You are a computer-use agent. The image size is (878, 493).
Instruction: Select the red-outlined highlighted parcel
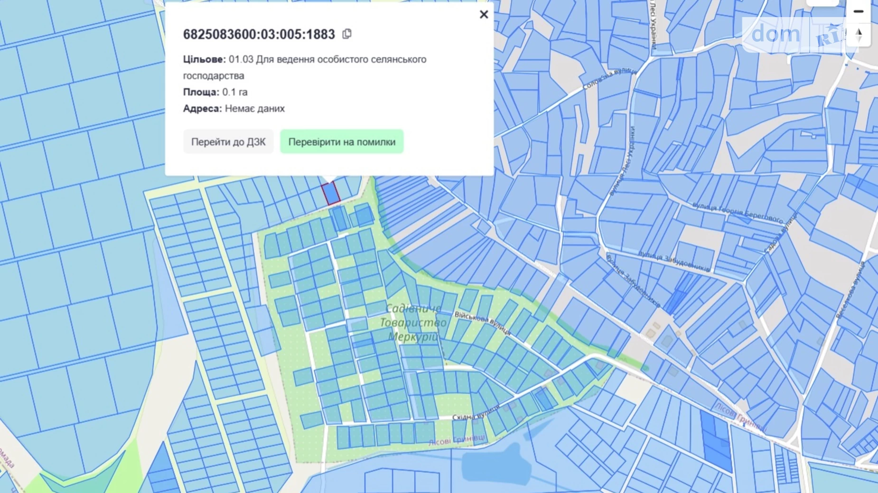coord(330,193)
